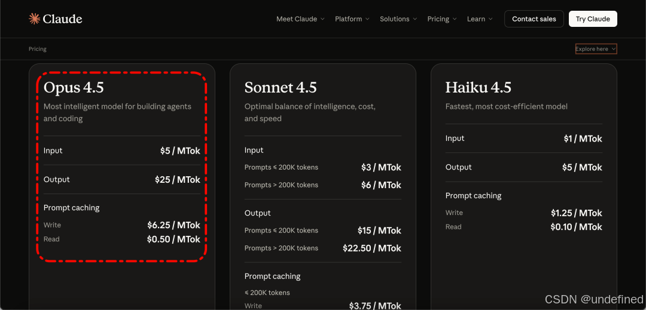The width and height of the screenshot is (646, 310).
Task: Expand the Solutions chevron arrow
Action: pyautogui.click(x=415, y=19)
